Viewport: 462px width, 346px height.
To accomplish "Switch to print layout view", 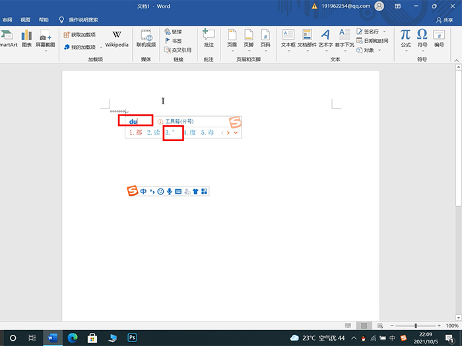I will (x=364, y=326).
